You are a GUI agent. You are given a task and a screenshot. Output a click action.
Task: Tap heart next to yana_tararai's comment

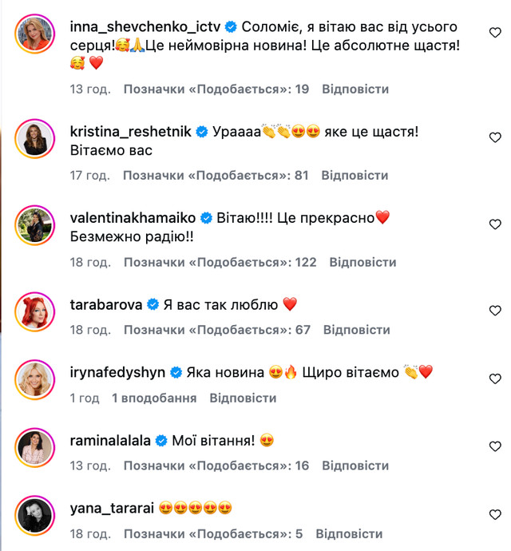(494, 513)
